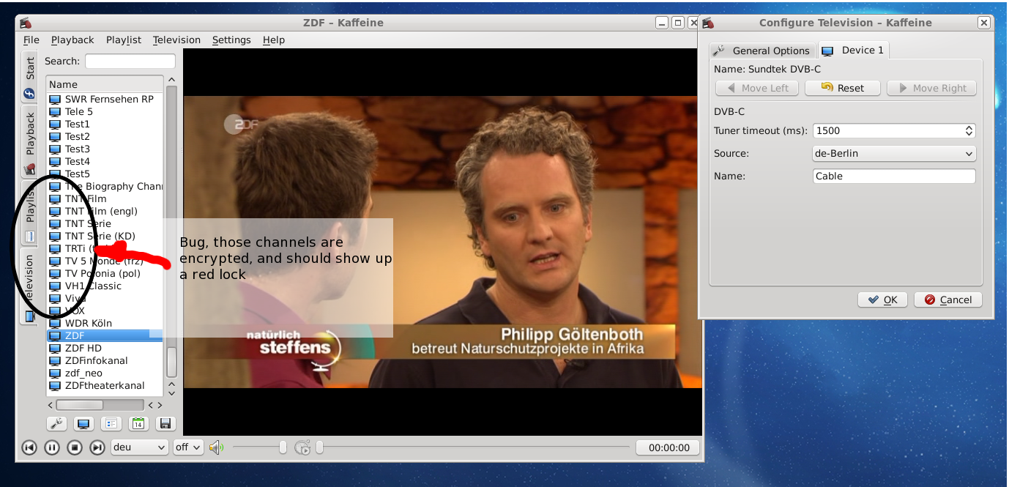Image resolution: width=1009 pixels, height=487 pixels.
Task: Open the File menu
Action: 31,40
